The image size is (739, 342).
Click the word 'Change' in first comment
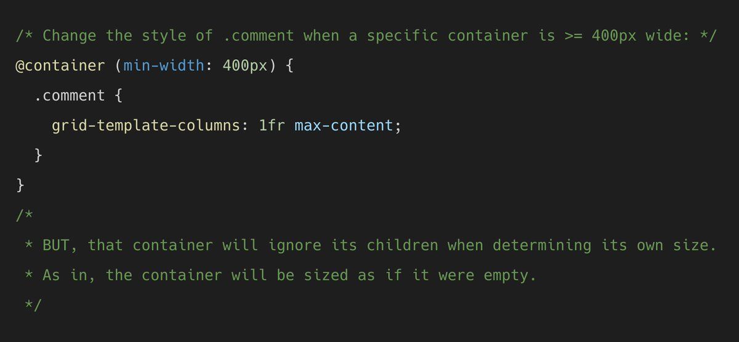[70, 36]
